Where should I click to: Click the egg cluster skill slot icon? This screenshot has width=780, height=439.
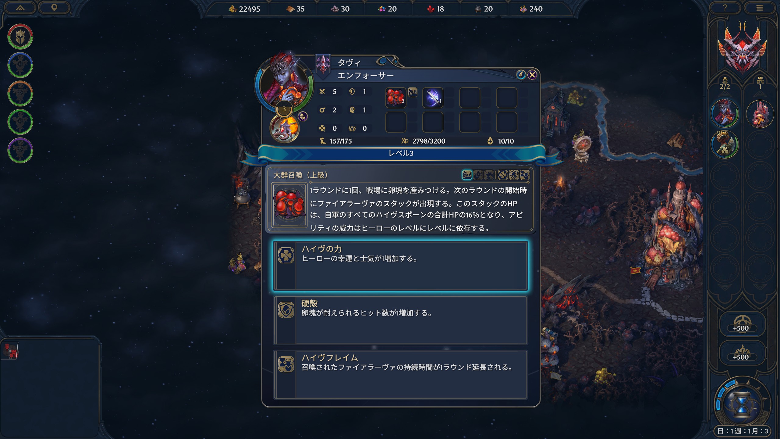tap(395, 98)
